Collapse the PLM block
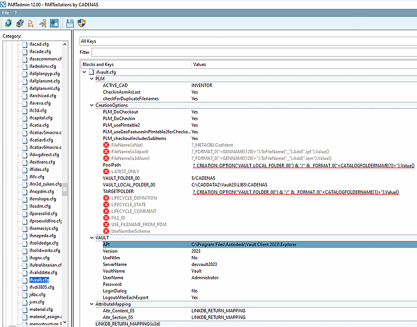The image size is (417, 327). click(92, 79)
